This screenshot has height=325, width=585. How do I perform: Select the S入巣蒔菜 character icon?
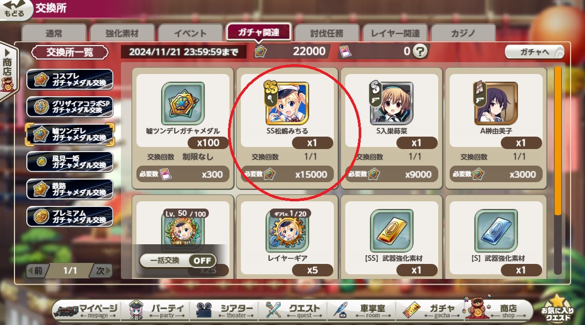pos(391,104)
